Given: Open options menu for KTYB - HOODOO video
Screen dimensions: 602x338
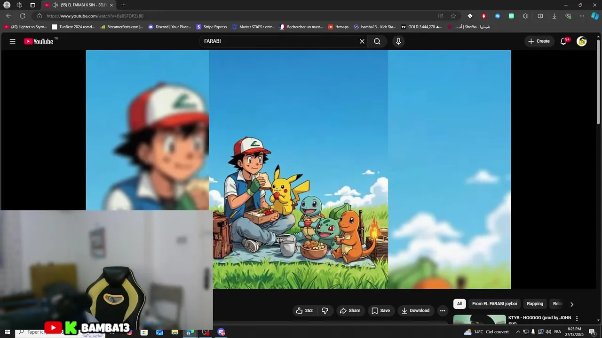Looking at the screenshot, I should (x=577, y=319).
